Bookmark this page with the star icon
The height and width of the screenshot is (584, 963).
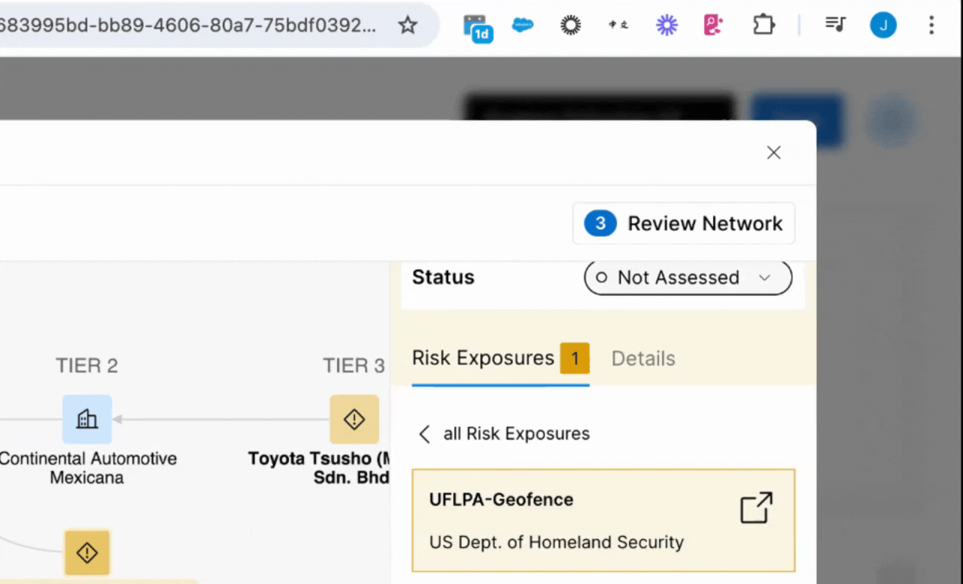(407, 26)
